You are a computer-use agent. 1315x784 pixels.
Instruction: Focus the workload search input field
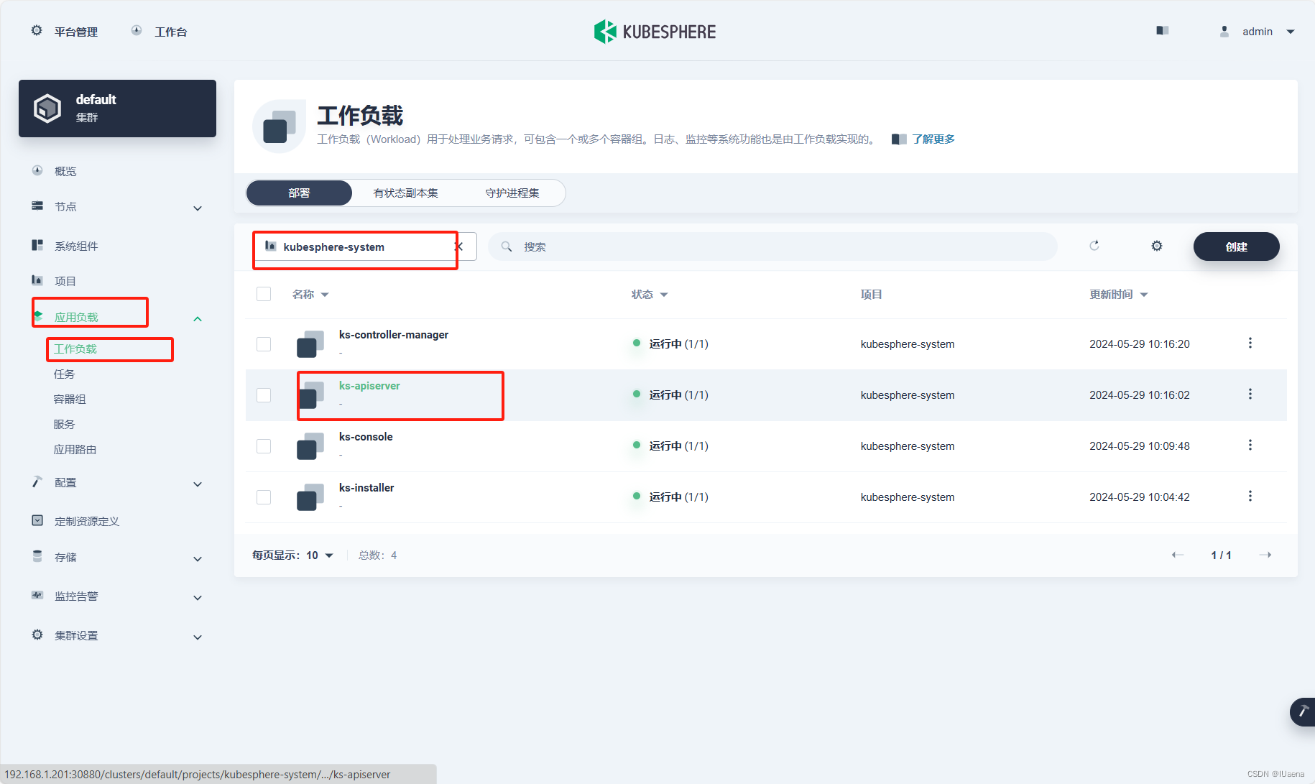pyautogui.click(x=772, y=246)
